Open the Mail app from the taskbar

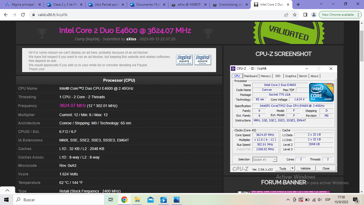(x=150, y=200)
